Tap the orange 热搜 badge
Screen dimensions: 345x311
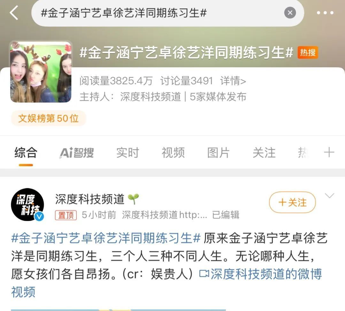point(308,53)
